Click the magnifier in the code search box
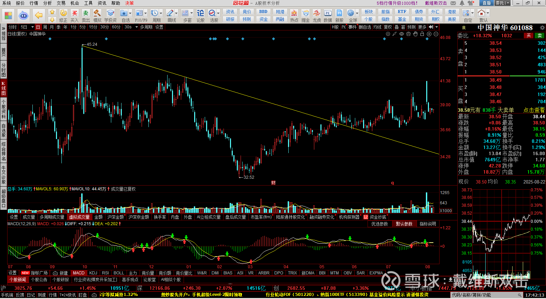546x299 pixels. (520, 295)
